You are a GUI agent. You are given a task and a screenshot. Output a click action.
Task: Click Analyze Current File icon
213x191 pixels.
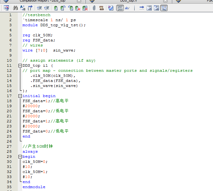tap(110, 8)
